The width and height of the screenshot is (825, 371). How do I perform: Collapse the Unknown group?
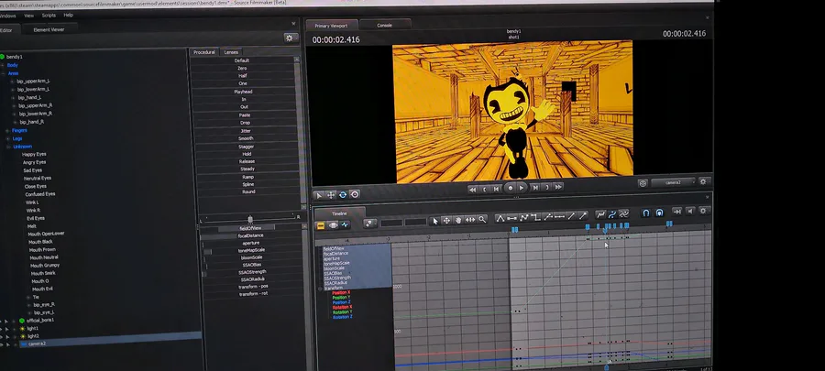tap(8, 147)
